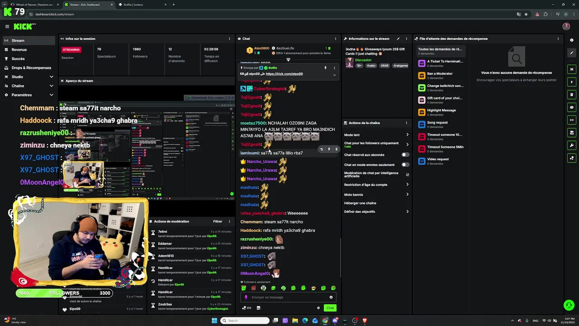Select Ban a Moderator reward
Screen dimensions: 579x326
click(x=440, y=76)
